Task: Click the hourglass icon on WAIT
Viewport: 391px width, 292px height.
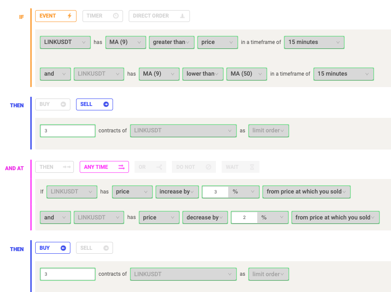Action: click(x=252, y=167)
